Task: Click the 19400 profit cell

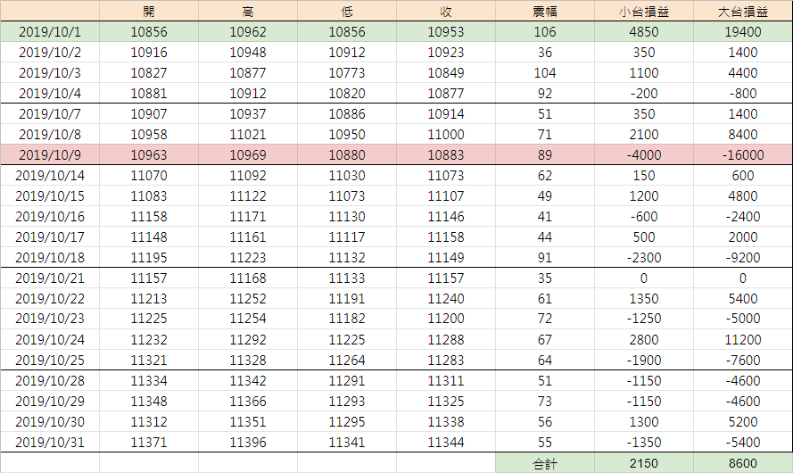Action: point(743,31)
